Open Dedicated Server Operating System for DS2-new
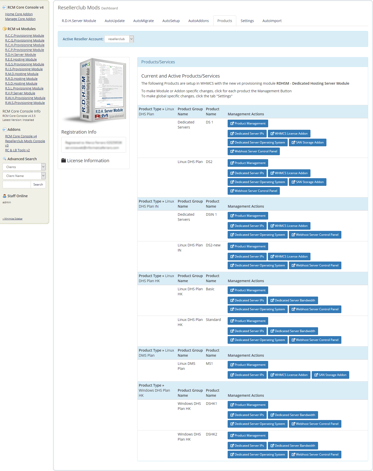The image size is (373, 471). coord(258,265)
